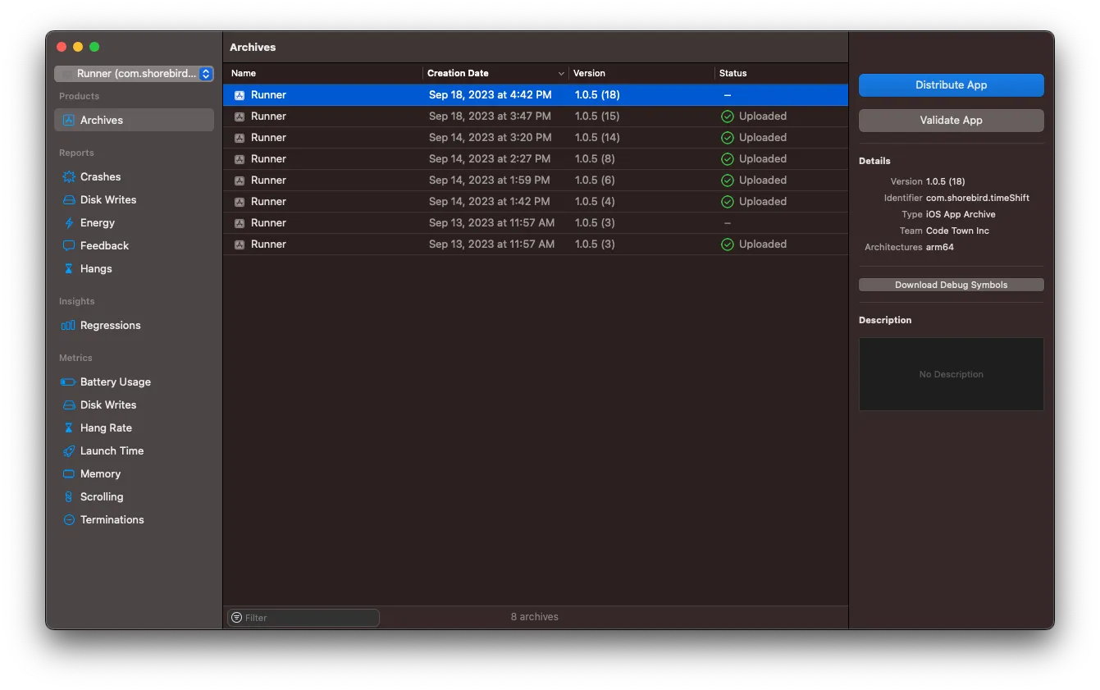Image resolution: width=1100 pixels, height=690 pixels.
Task: Click the Uploaded checkmark for version 1.0.5 (3)
Action: 727,244
